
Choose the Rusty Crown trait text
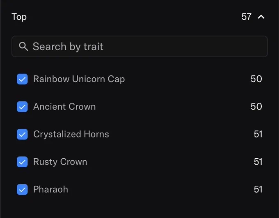pos(60,162)
